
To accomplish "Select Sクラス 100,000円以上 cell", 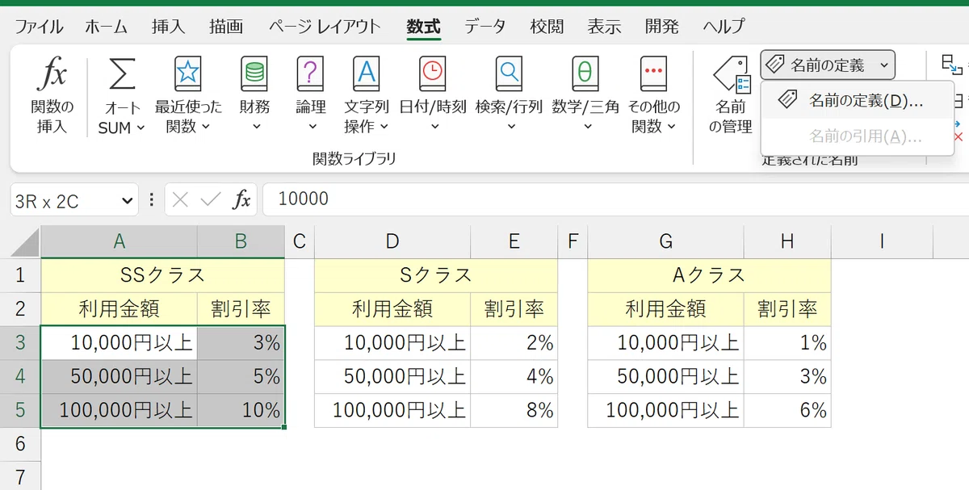I will (x=392, y=410).
